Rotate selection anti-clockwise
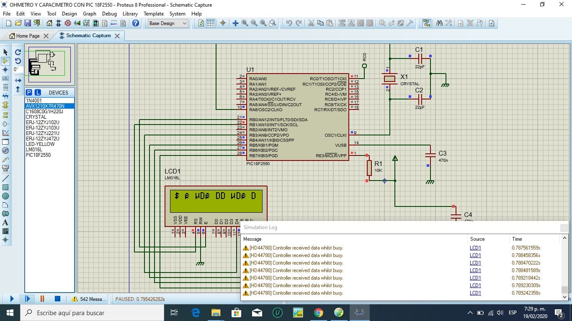Image resolution: width=572 pixels, height=321 pixels. tap(18, 61)
